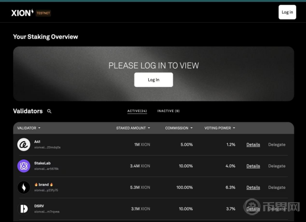The image size is (306, 222).
Task: Click the 5.3M XION staked amount
Action: (140, 188)
